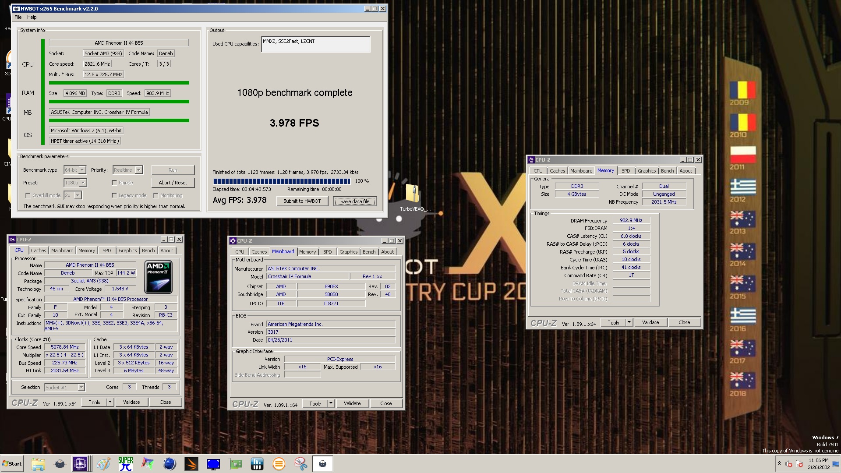Click the HWBOT x265 Benchmark title bar icon
The width and height of the screenshot is (841, 473).
tap(16, 8)
